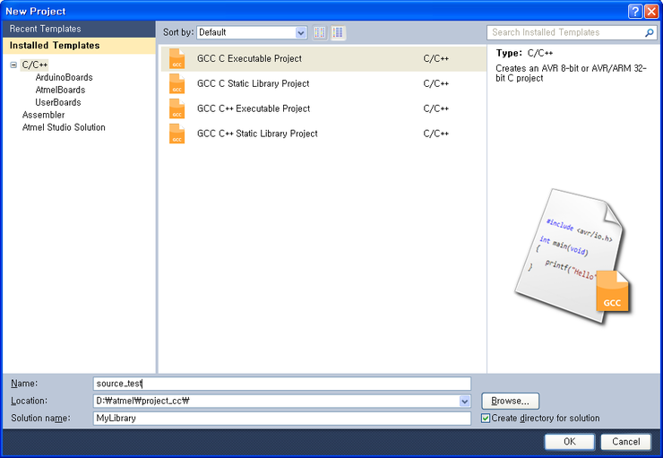Collapse the C/C++ tree node
This screenshot has width=663, height=458.
click(x=13, y=65)
